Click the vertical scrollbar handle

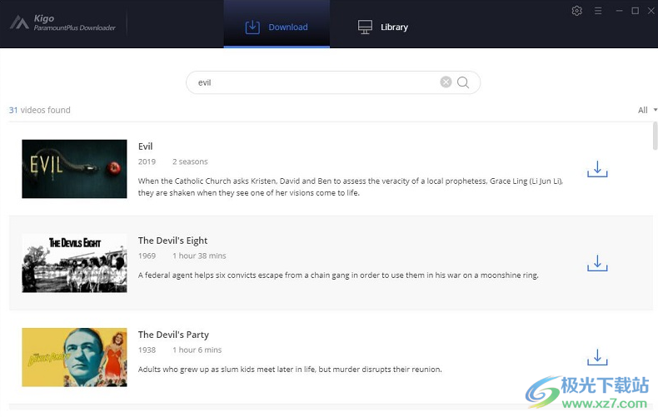coord(655,136)
